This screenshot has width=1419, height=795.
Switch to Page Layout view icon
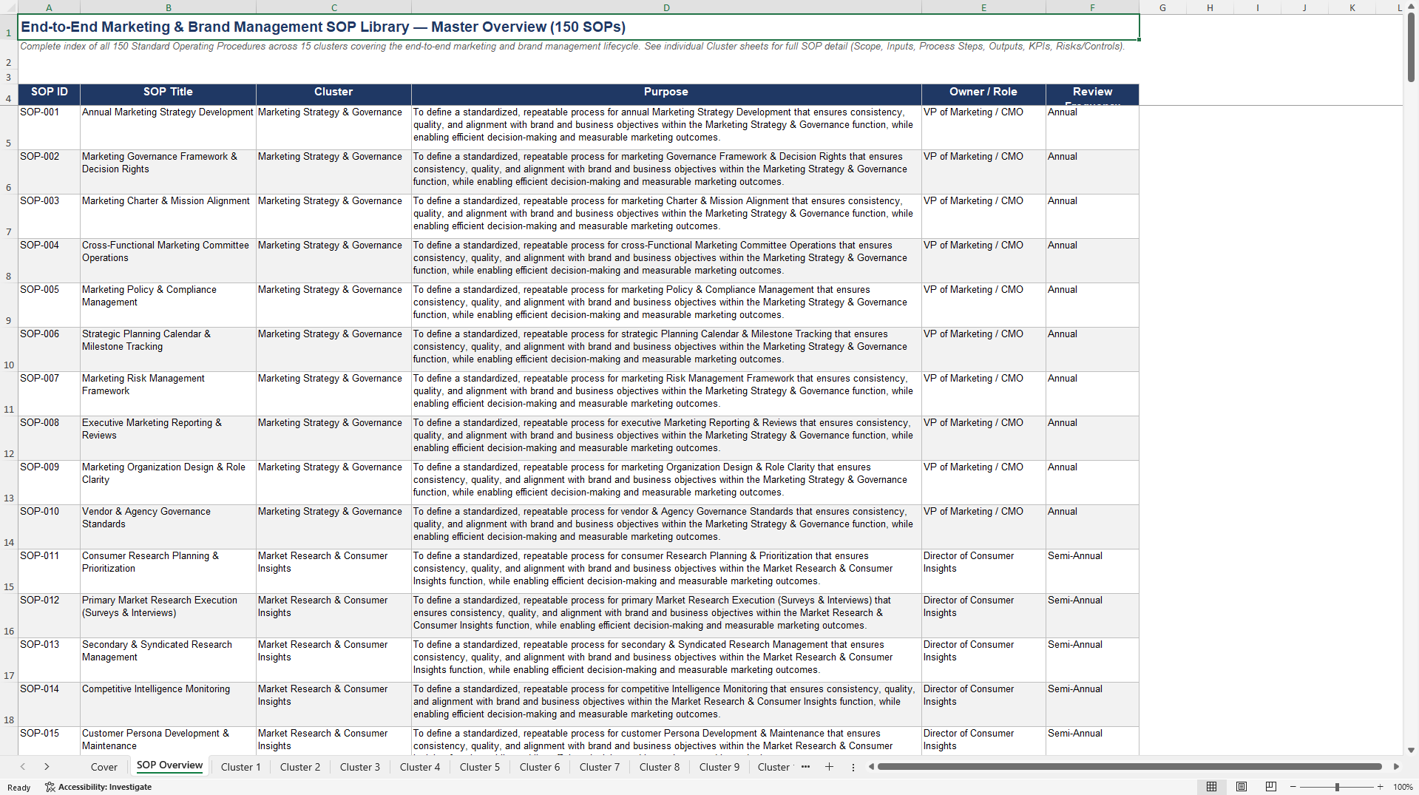(x=1242, y=787)
